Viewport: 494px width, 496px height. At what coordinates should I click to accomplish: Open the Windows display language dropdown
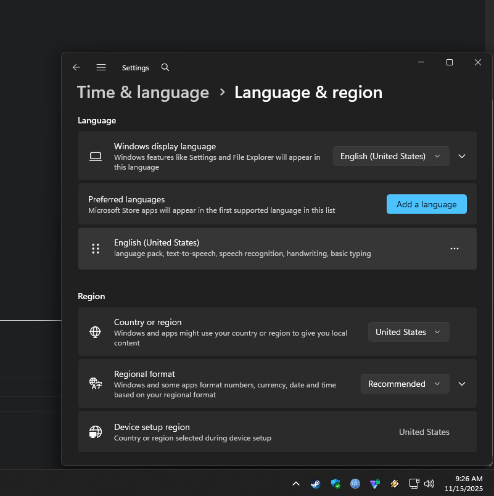(391, 156)
